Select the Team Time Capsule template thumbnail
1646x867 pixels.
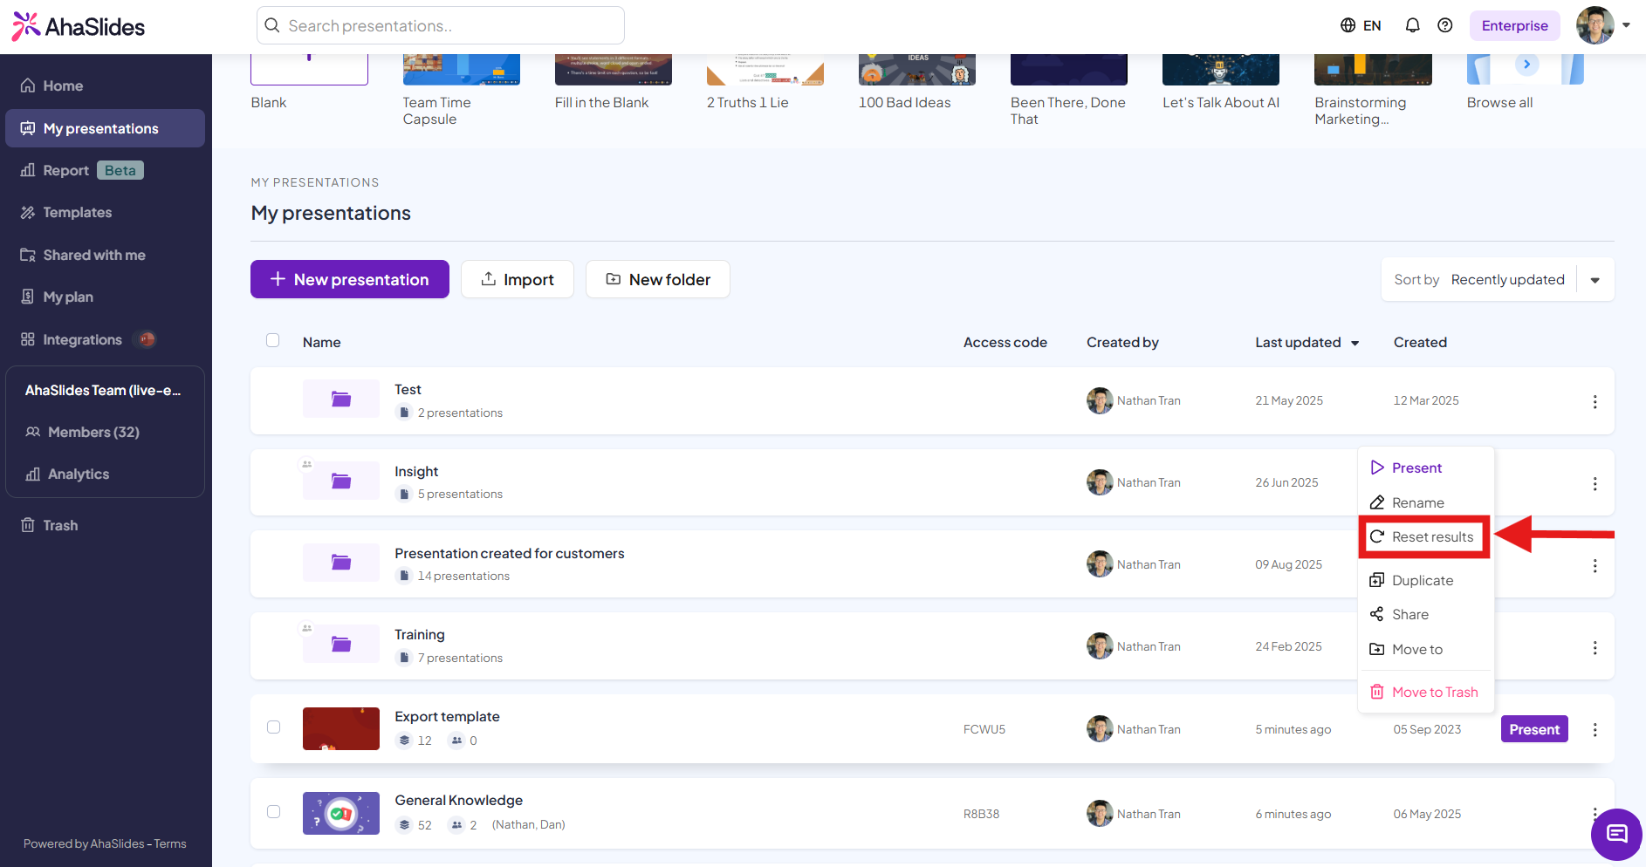pos(461,70)
